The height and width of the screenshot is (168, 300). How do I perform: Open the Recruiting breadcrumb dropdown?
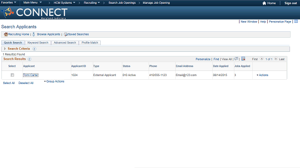coord(92,3)
